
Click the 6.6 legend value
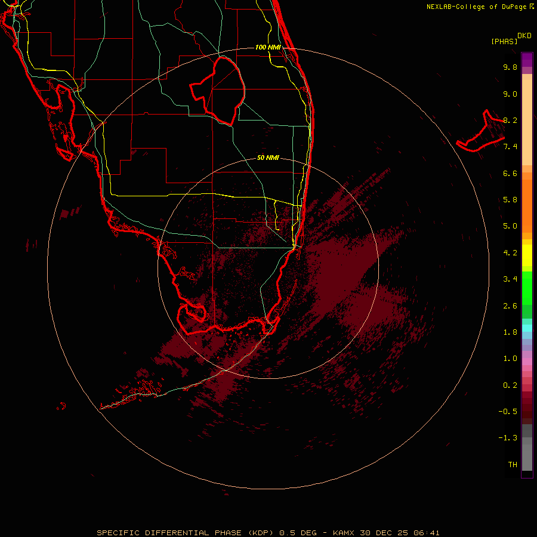pos(510,173)
